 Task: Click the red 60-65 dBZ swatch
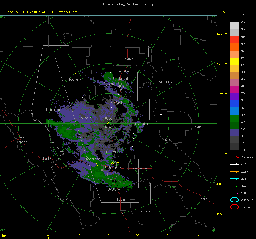coord(234,40)
